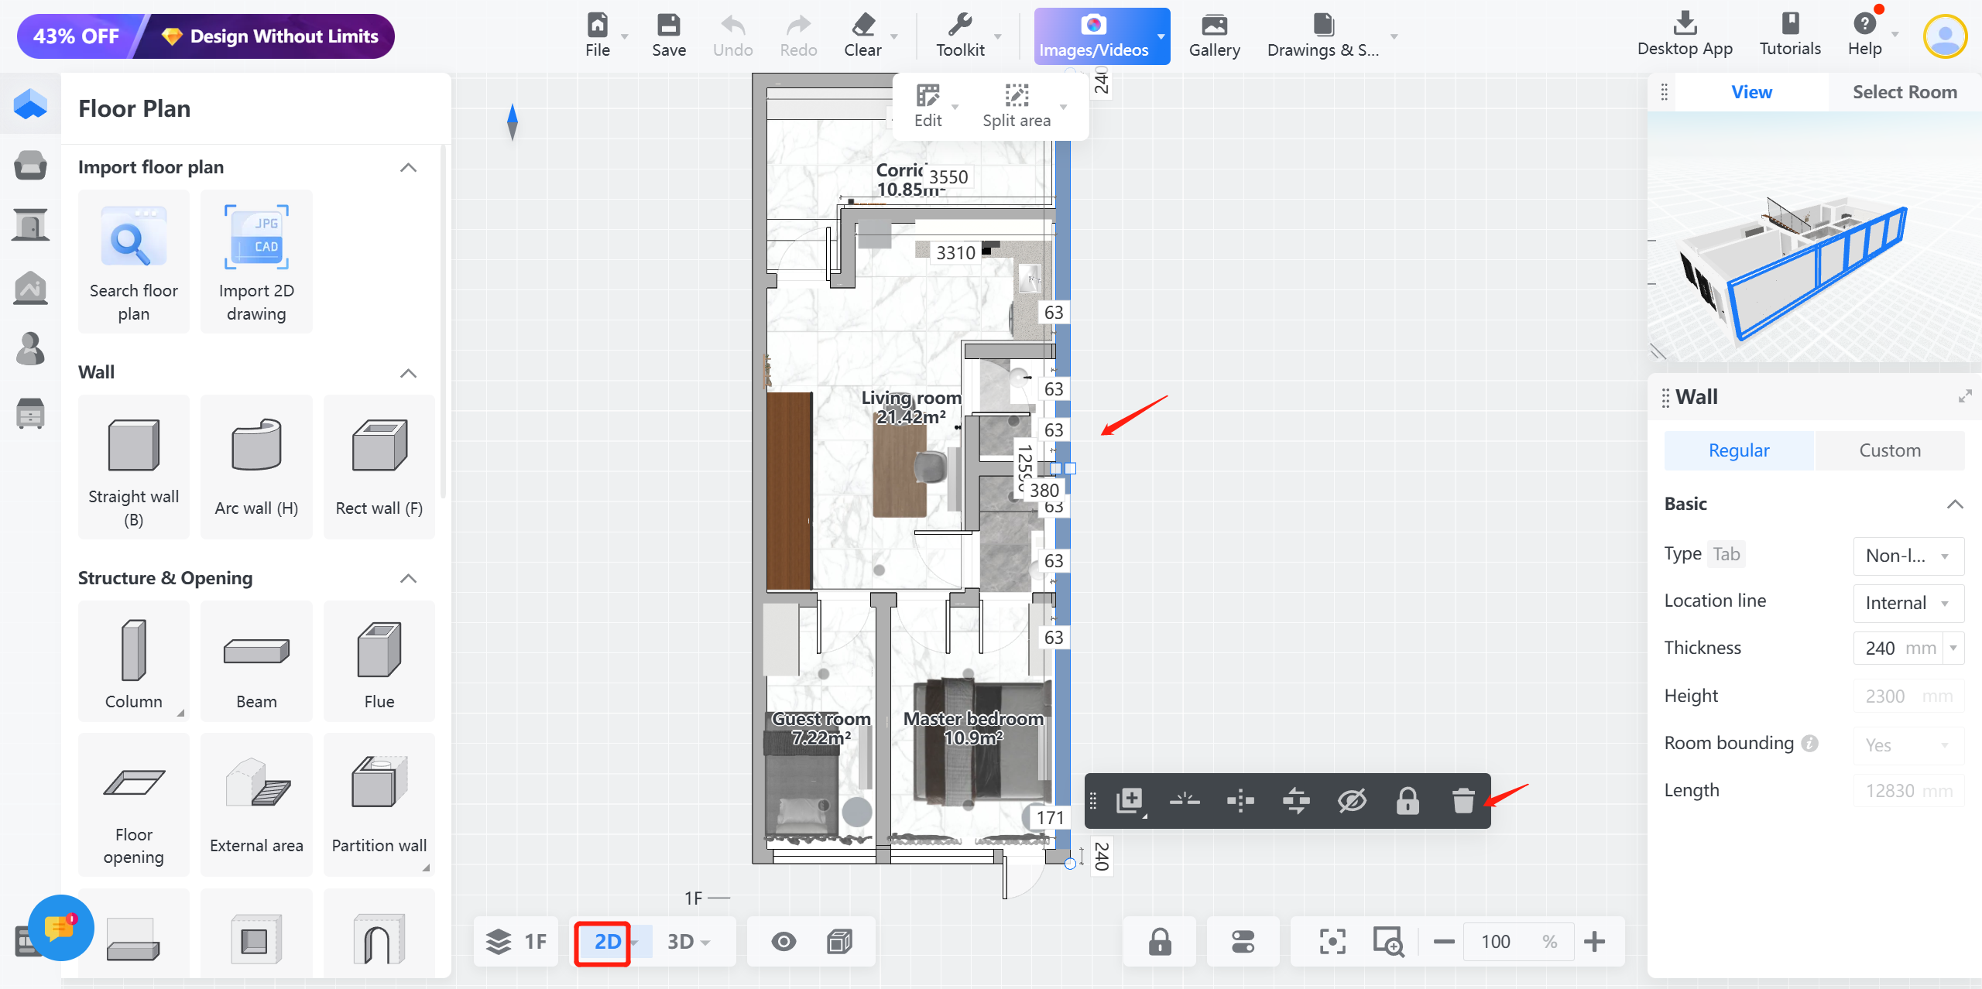1982x989 pixels.
Task: Open the Location line Internal dropdown
Action: coord(1908,603)
